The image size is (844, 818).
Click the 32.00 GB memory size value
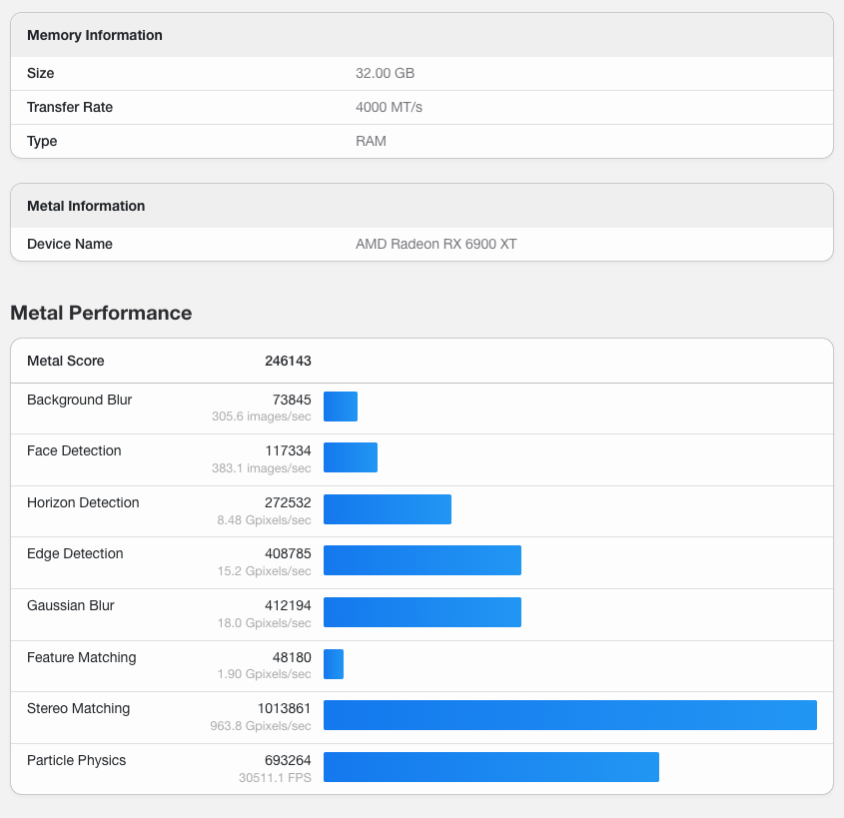click(385, 73)
